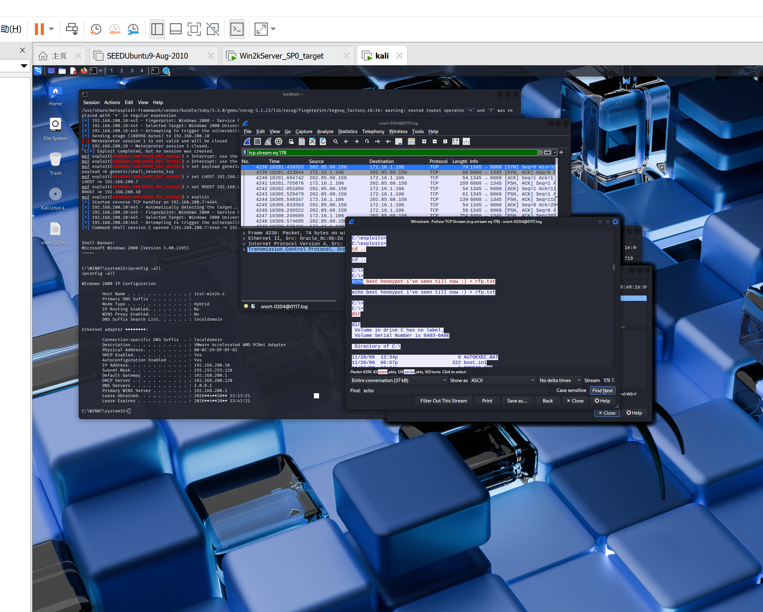This screenshot has height=612, width=763.
Task: Click the resize columns icon in Wireshark toolbar
Action: (x=456, y=141)
